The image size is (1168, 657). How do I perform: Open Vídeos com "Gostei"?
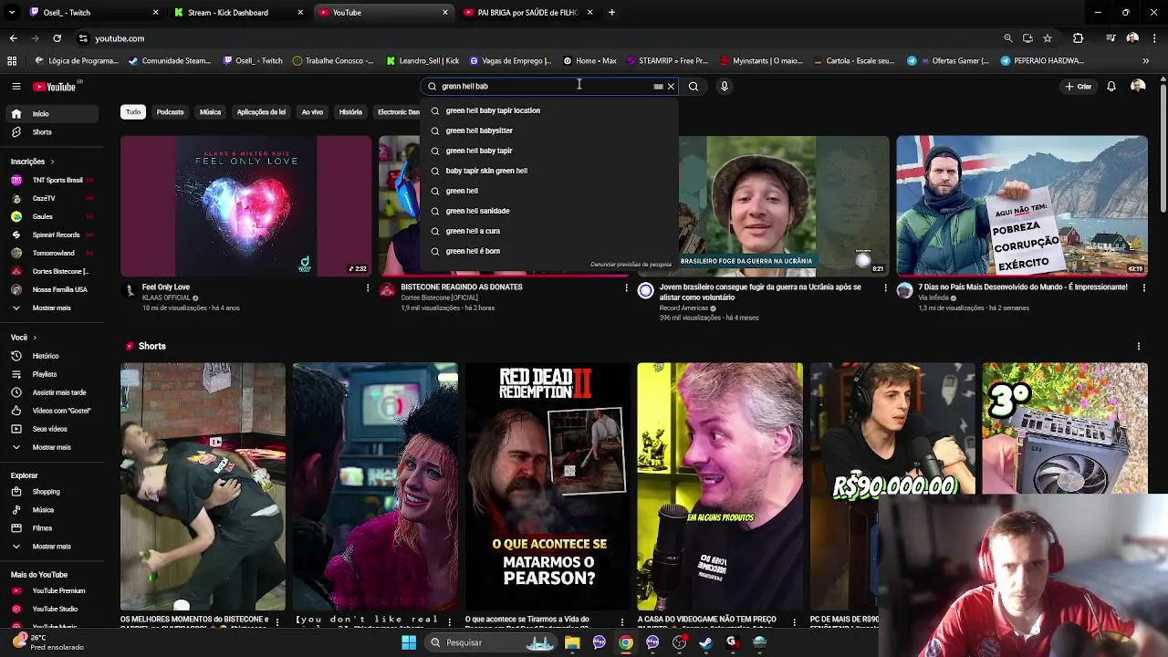pyautogui.click(x=53, y=411)
